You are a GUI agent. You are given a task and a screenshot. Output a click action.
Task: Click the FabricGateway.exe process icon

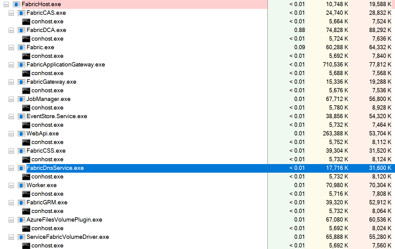pos(21,82)
